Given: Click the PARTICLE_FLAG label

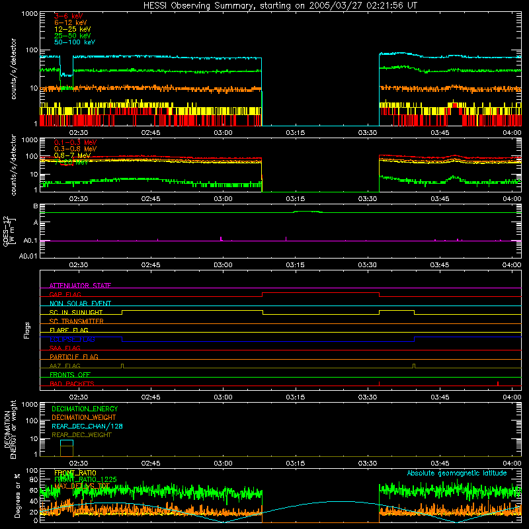Looking at the screenshot, I should pyautogui.click(x=74, y=356).
